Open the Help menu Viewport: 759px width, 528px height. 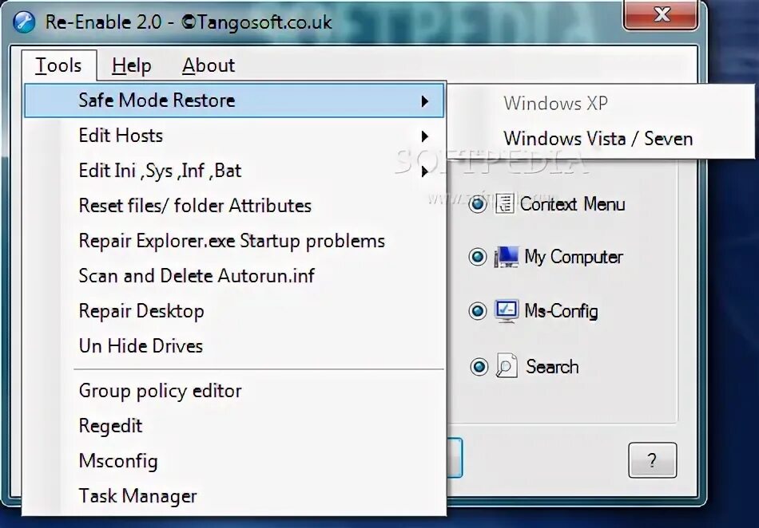(x=132, y=65)
